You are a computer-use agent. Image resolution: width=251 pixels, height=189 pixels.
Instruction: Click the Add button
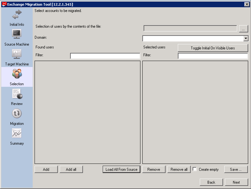[46, 169]
